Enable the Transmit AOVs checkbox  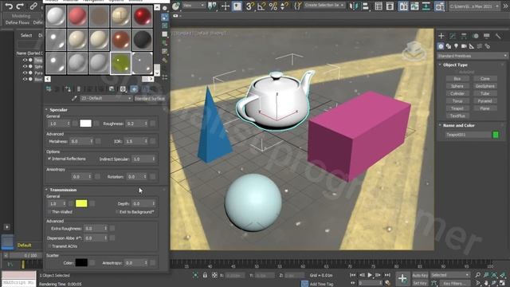tap(49, 246)
